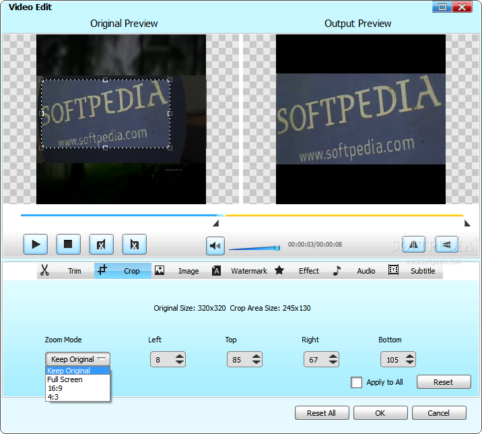This screenshot has width=482, height=434.
Task: Flip the video horizontally
Action: 414,245
